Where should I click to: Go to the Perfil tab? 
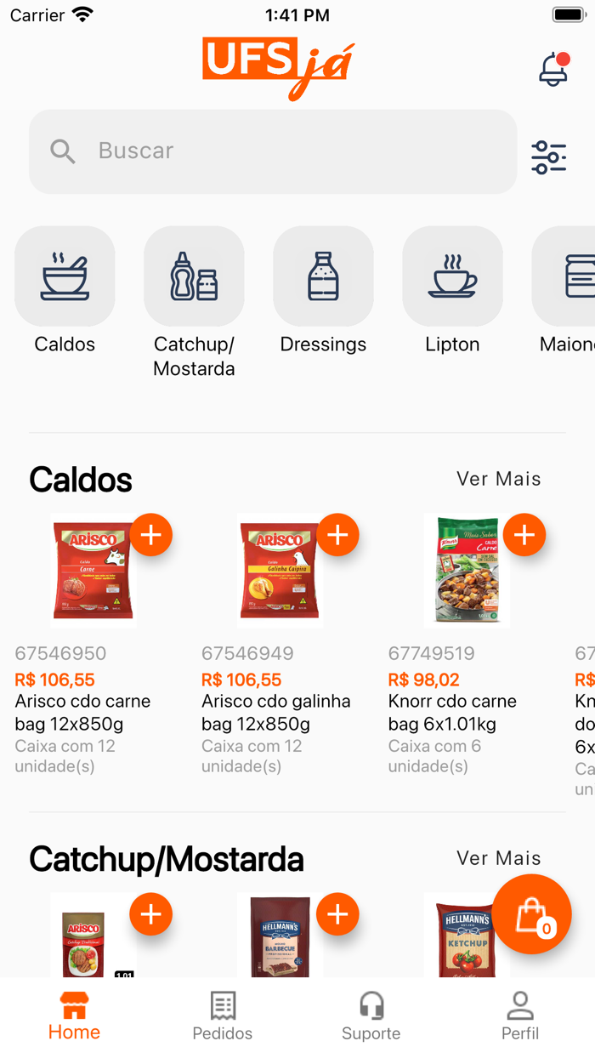[x=520, y=1016]
